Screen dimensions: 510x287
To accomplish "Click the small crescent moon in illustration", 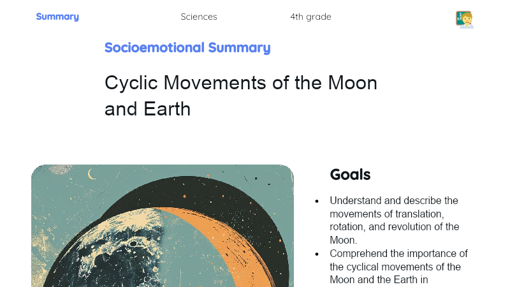I will (x=92, y=174).
